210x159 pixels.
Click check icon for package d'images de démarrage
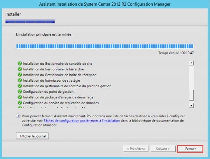coord(20,97)
